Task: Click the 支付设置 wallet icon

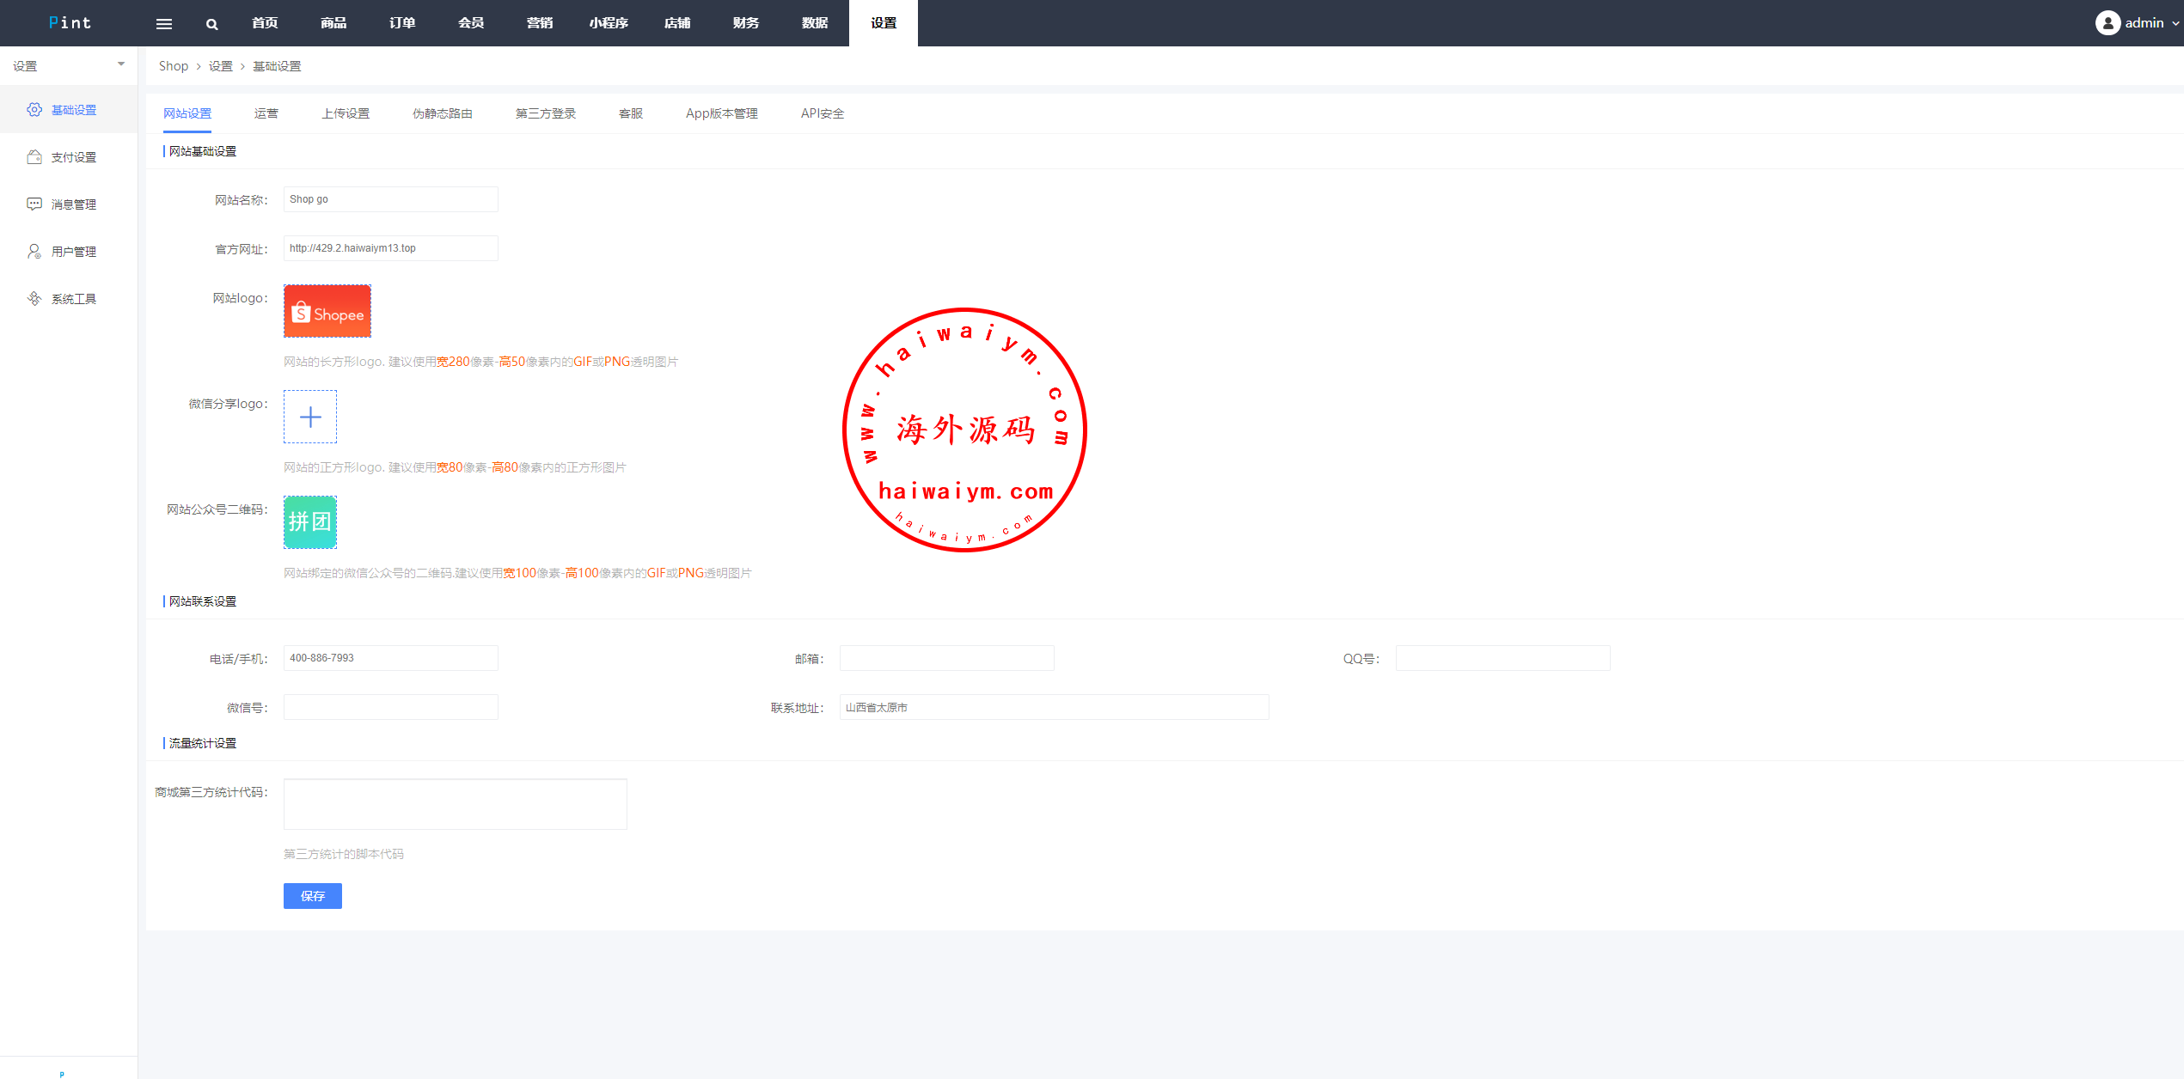Action: coord(34,157)
